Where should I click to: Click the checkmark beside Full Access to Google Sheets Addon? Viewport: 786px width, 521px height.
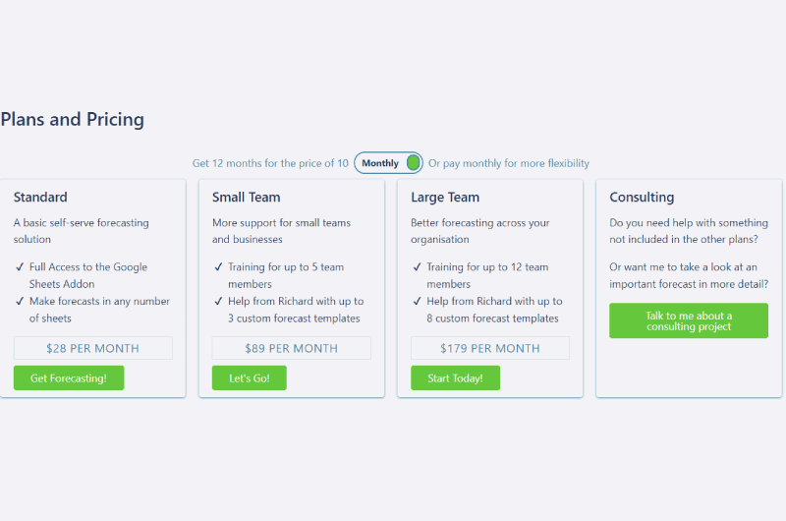click(20, 266)
